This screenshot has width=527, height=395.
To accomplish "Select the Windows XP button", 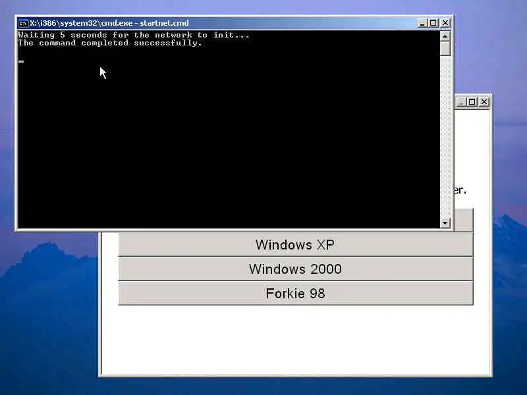I will click(x=295, y=244).
